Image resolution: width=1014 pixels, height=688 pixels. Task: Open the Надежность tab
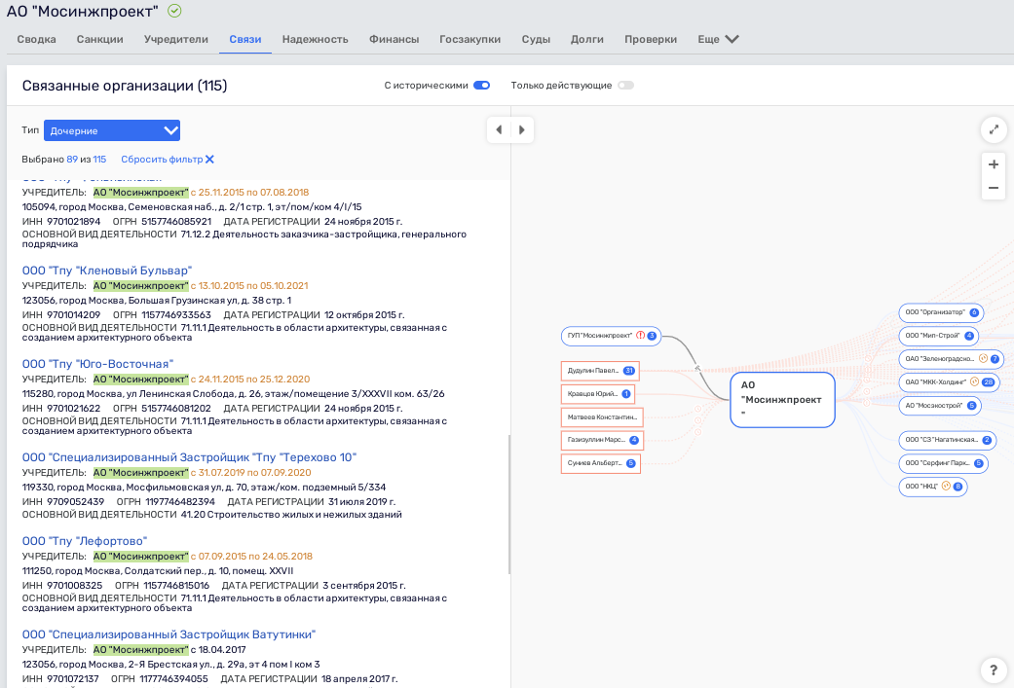(x=315, y=39)
